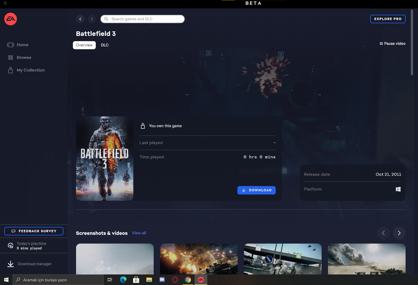The width and height of the screenshot is (418, 285).
Task: Show next screenshots with right carousel arrow
Action: coord(399,233)
